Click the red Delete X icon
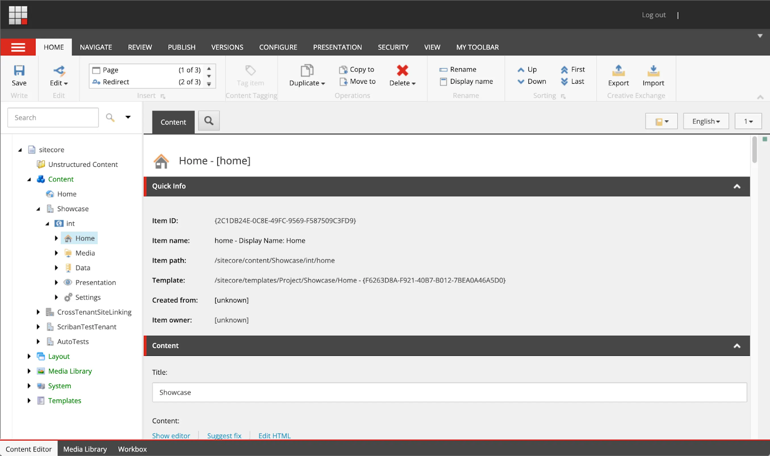 (402, 71)
